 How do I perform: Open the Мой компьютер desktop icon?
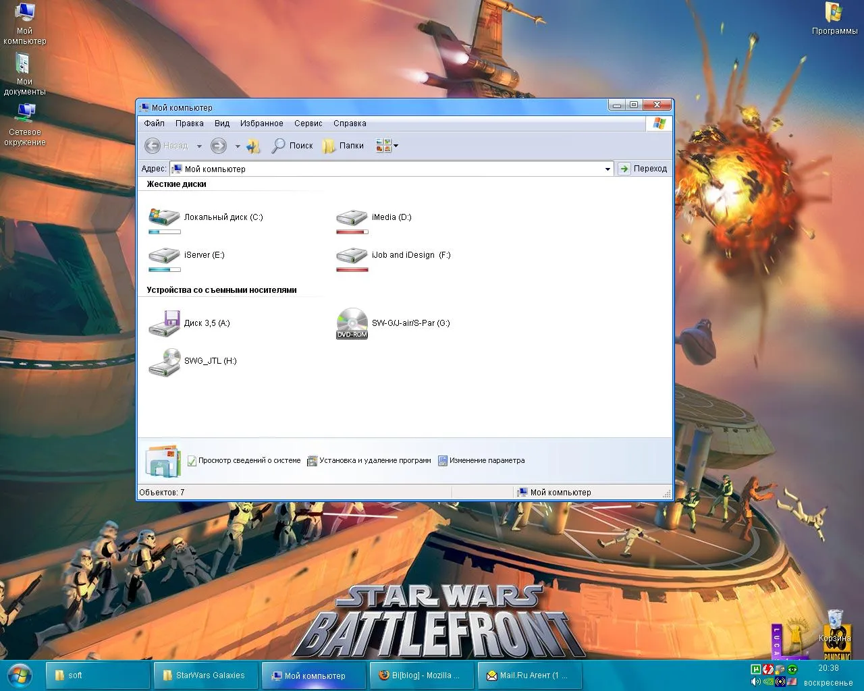click(x=24, y=24)
